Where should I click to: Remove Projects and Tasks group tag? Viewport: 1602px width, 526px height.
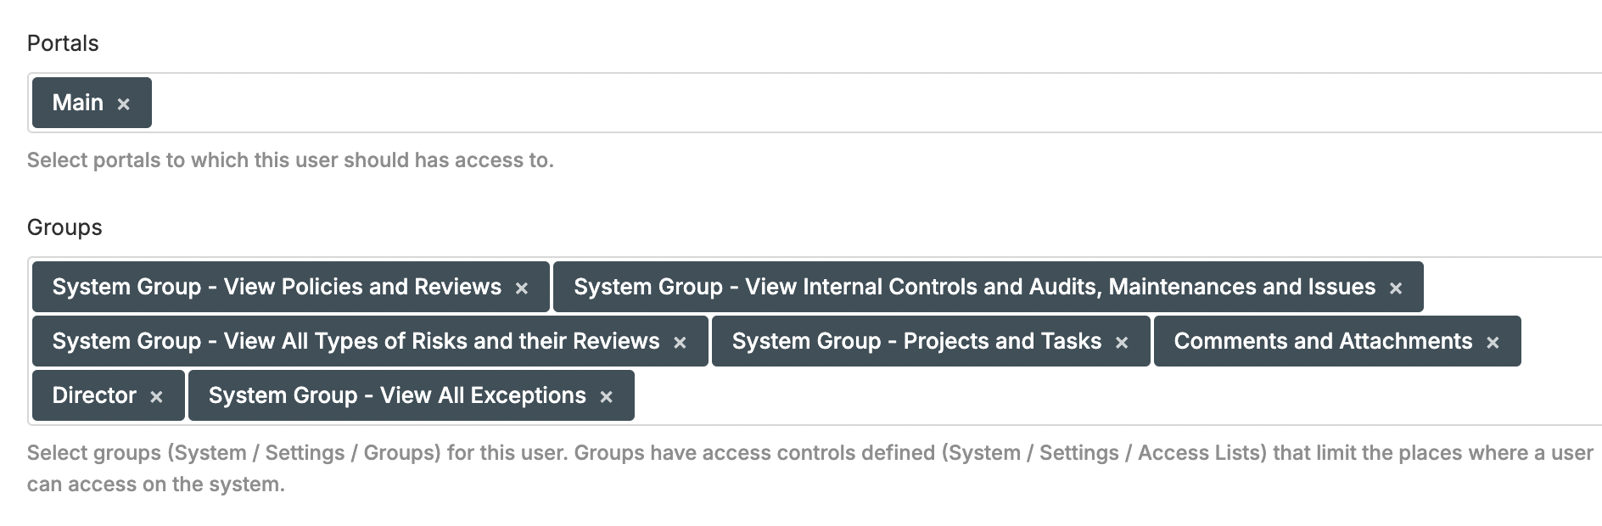click(1122, 343)
